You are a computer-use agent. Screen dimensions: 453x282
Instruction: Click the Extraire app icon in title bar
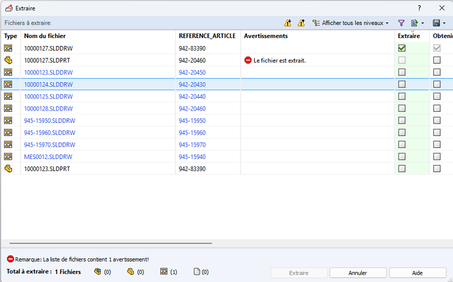9,8
